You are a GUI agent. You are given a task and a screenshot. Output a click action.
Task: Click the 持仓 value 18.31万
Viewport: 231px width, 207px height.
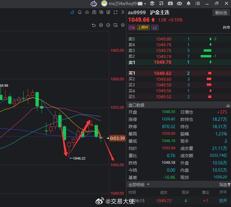219,127
